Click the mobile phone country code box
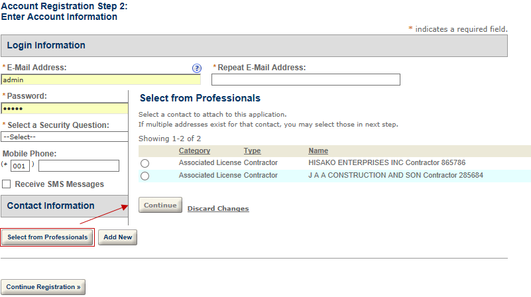This screenshot has height=297, width=531. (x=20, y=166)
